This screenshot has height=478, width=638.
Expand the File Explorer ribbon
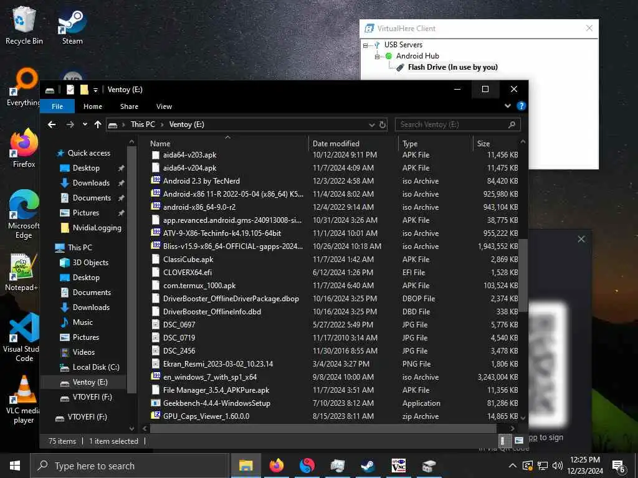[x=507, y=106]
